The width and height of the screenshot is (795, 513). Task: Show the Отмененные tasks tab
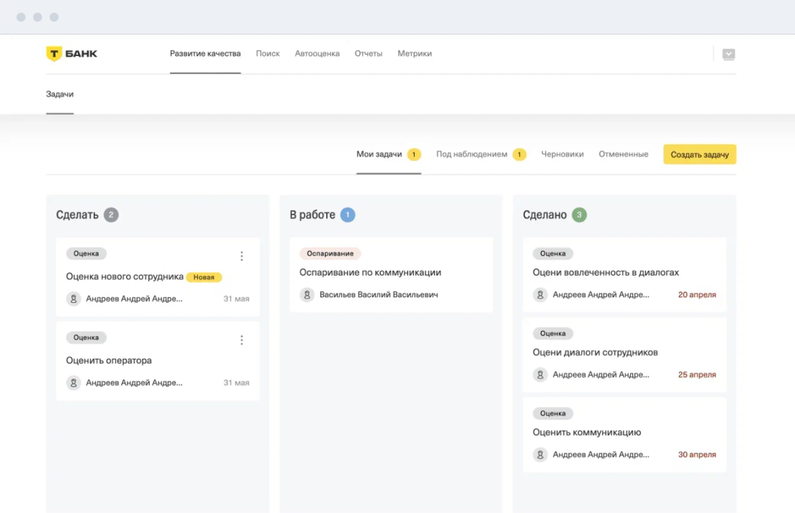coord(624,155)
